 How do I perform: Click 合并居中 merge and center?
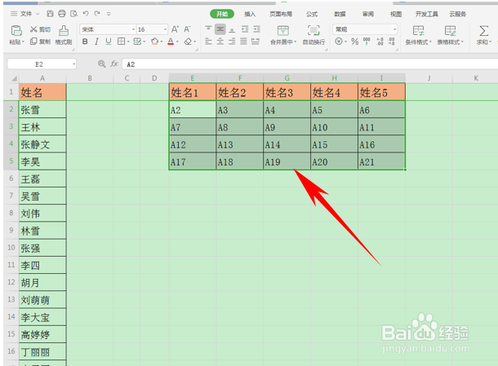pos(283,35)
